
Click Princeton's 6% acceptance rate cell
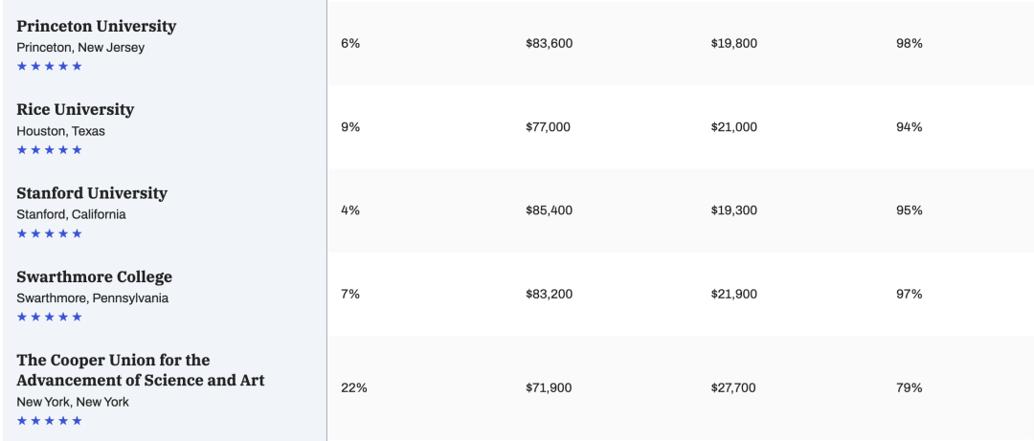pyautogui.click(x=350, y=43)
